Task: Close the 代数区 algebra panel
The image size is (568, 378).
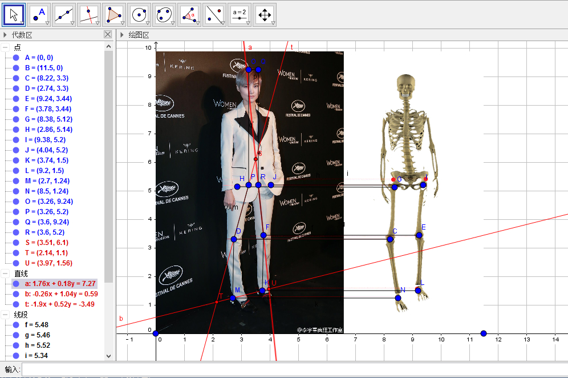Action: (108, 34)
